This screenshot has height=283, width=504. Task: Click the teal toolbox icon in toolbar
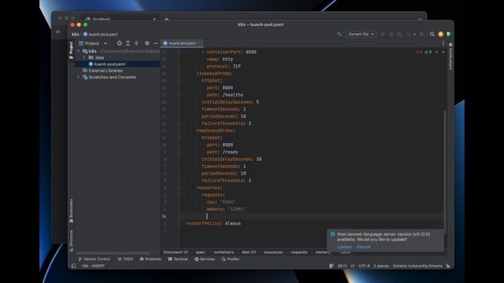click(x=449, y=34)
